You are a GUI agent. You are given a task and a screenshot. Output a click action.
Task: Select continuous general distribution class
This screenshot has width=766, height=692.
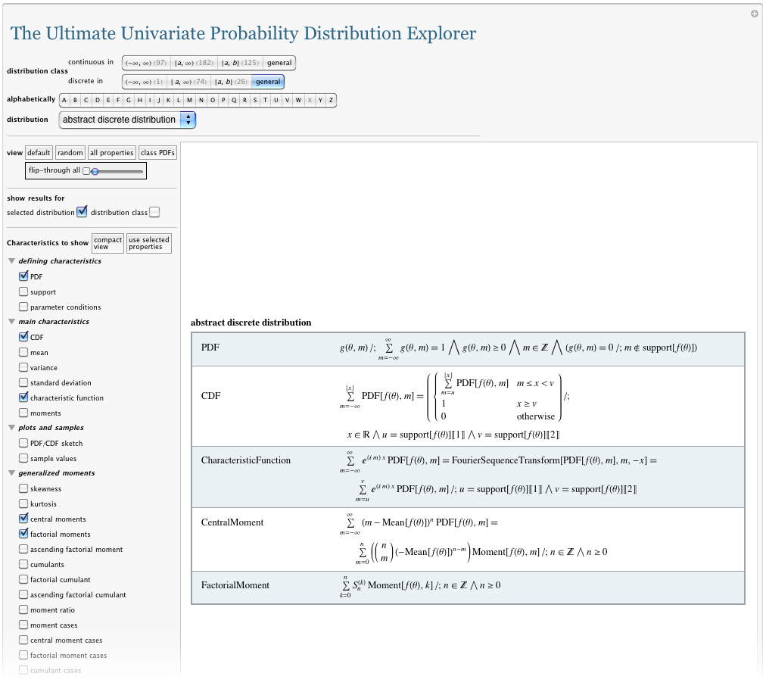(x=279, y=63)
